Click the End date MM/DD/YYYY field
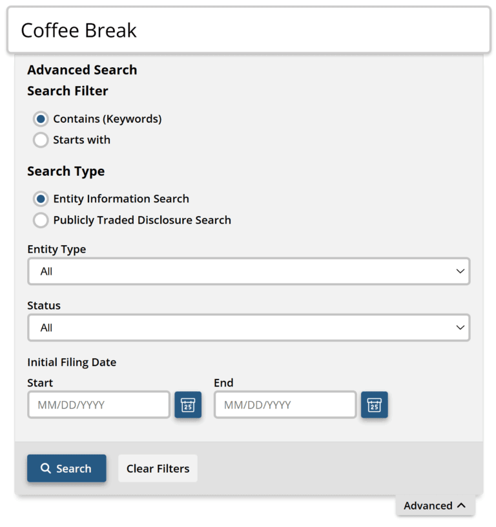The image size is (496, 527). (x=284, y=405)
